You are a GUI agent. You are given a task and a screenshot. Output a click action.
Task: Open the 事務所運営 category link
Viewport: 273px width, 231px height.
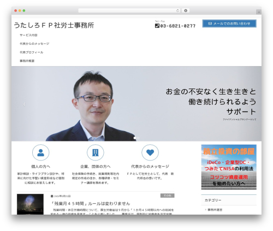tap(215, 210)
